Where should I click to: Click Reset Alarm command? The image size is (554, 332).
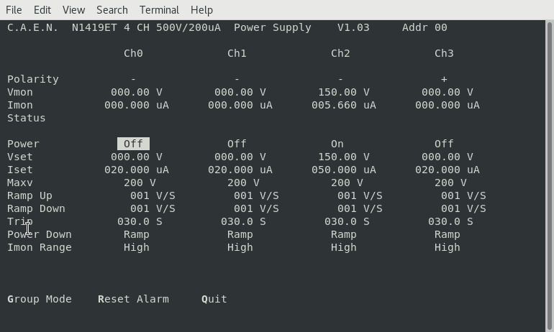(x=133, y=299)
